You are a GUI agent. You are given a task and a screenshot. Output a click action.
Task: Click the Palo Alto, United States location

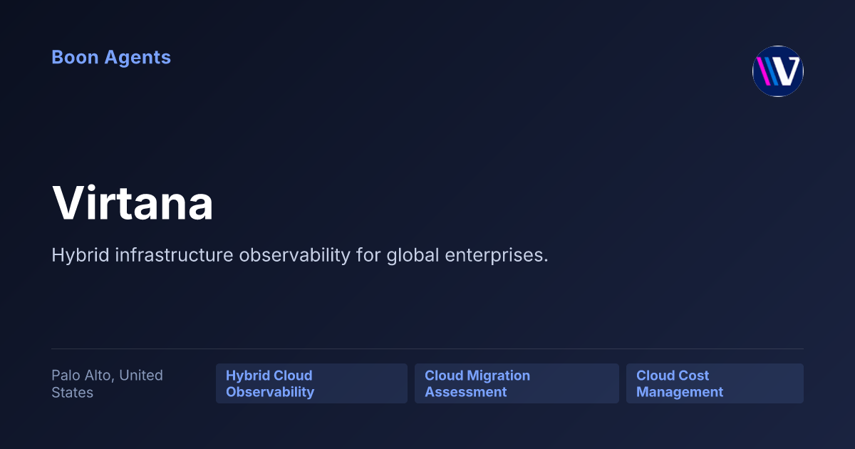click(x=107, y=383)
